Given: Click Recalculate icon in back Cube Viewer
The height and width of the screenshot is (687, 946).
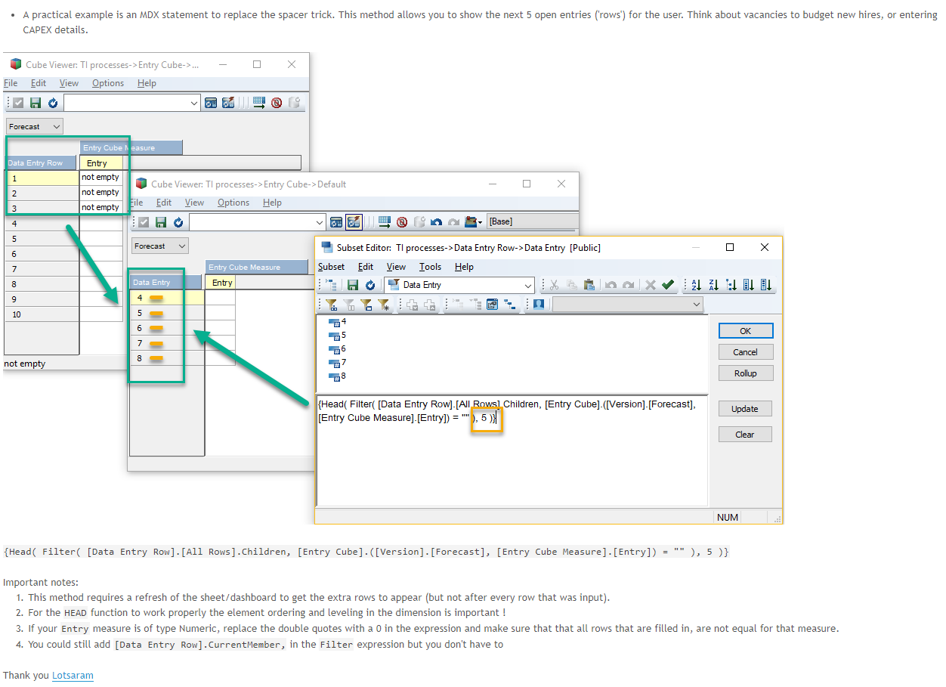Looking at the screenshot, I should [210, 103].
